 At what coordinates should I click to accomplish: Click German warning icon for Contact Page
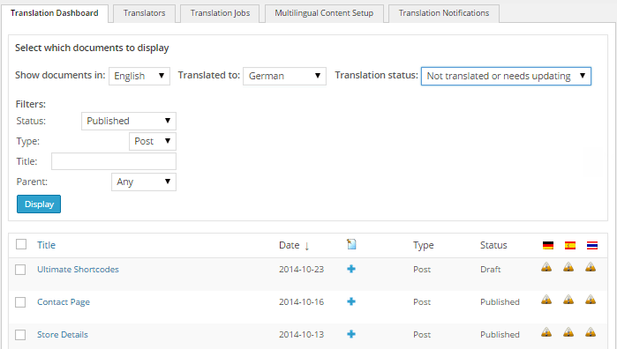[x=546, y=300]
